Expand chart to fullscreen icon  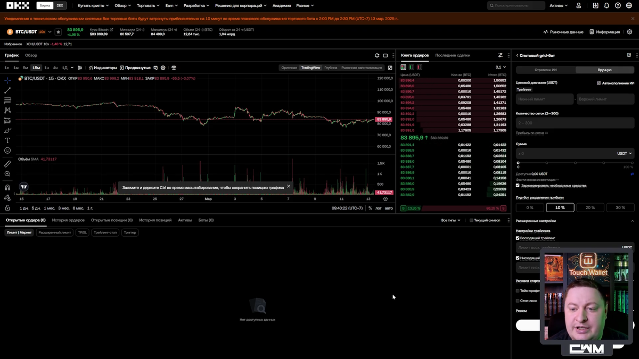coord(390,68)
